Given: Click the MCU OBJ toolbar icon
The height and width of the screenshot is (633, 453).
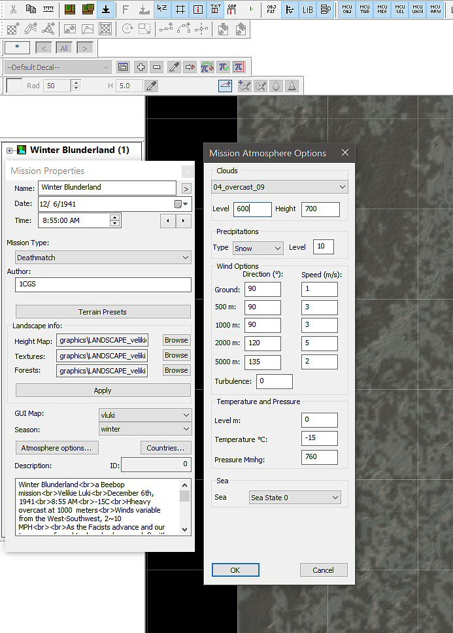Looking at the screenshot, I should 347,9.
